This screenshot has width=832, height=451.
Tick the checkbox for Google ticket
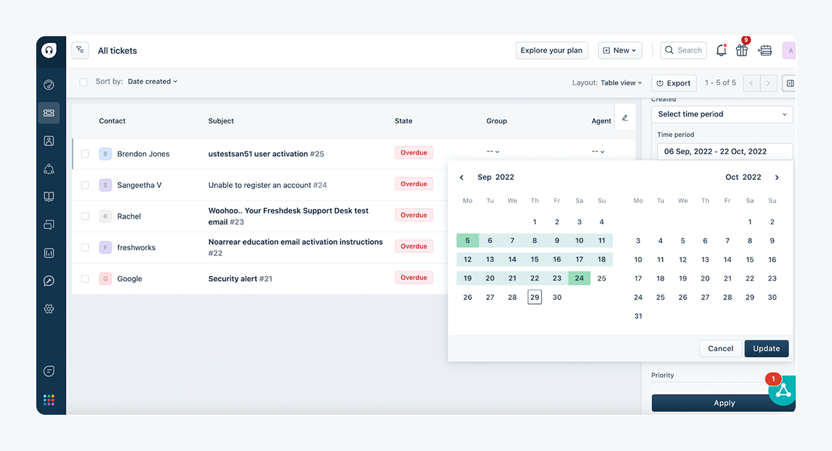click(85, 278)
